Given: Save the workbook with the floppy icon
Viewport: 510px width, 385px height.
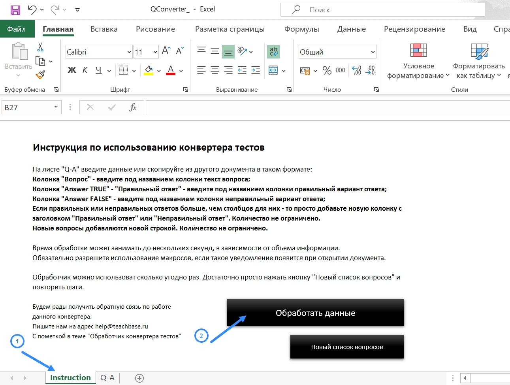Looking at the screenshot, I should pos(15,9).
